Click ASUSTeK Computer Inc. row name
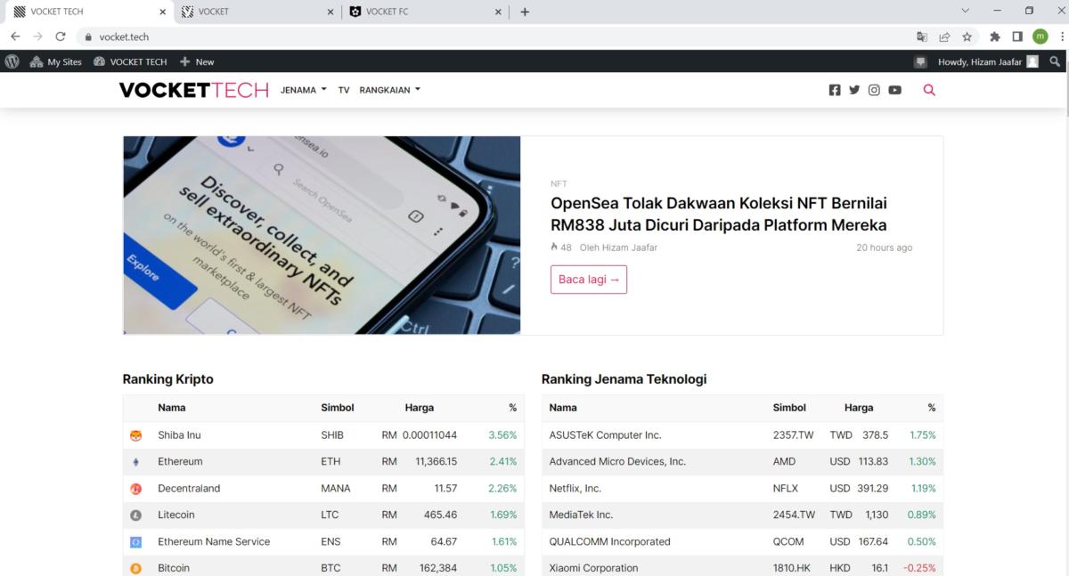 (x=605, y=435)
